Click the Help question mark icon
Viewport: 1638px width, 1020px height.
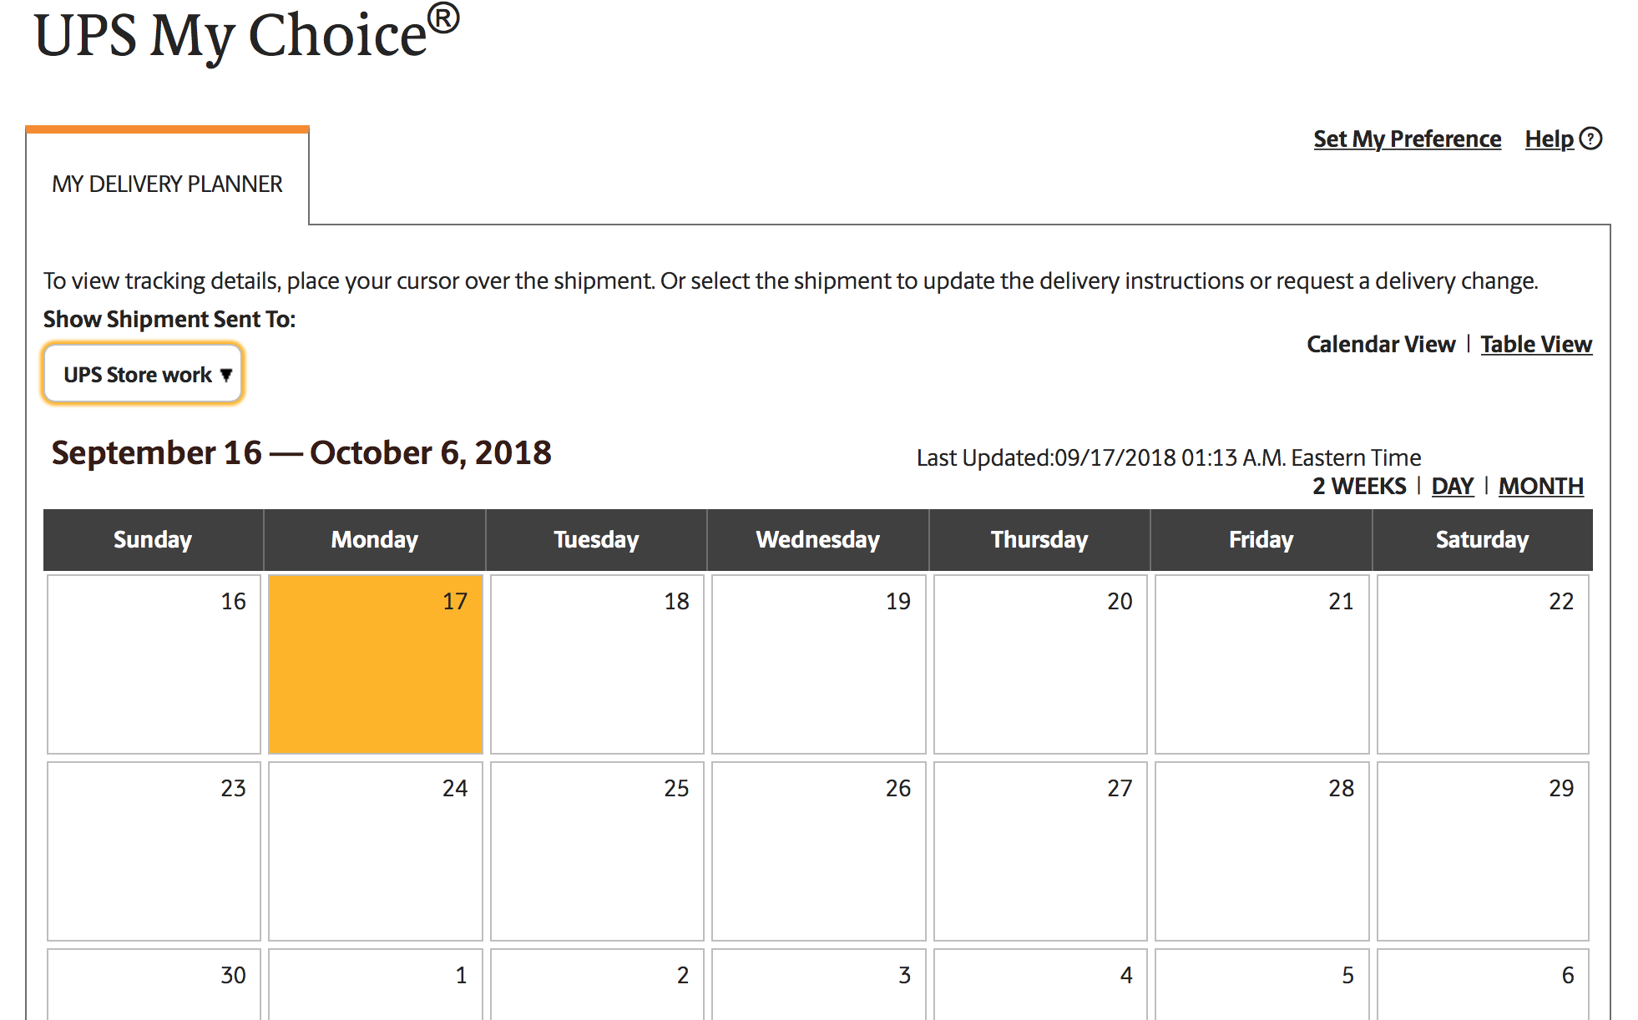coord(1591,139)
